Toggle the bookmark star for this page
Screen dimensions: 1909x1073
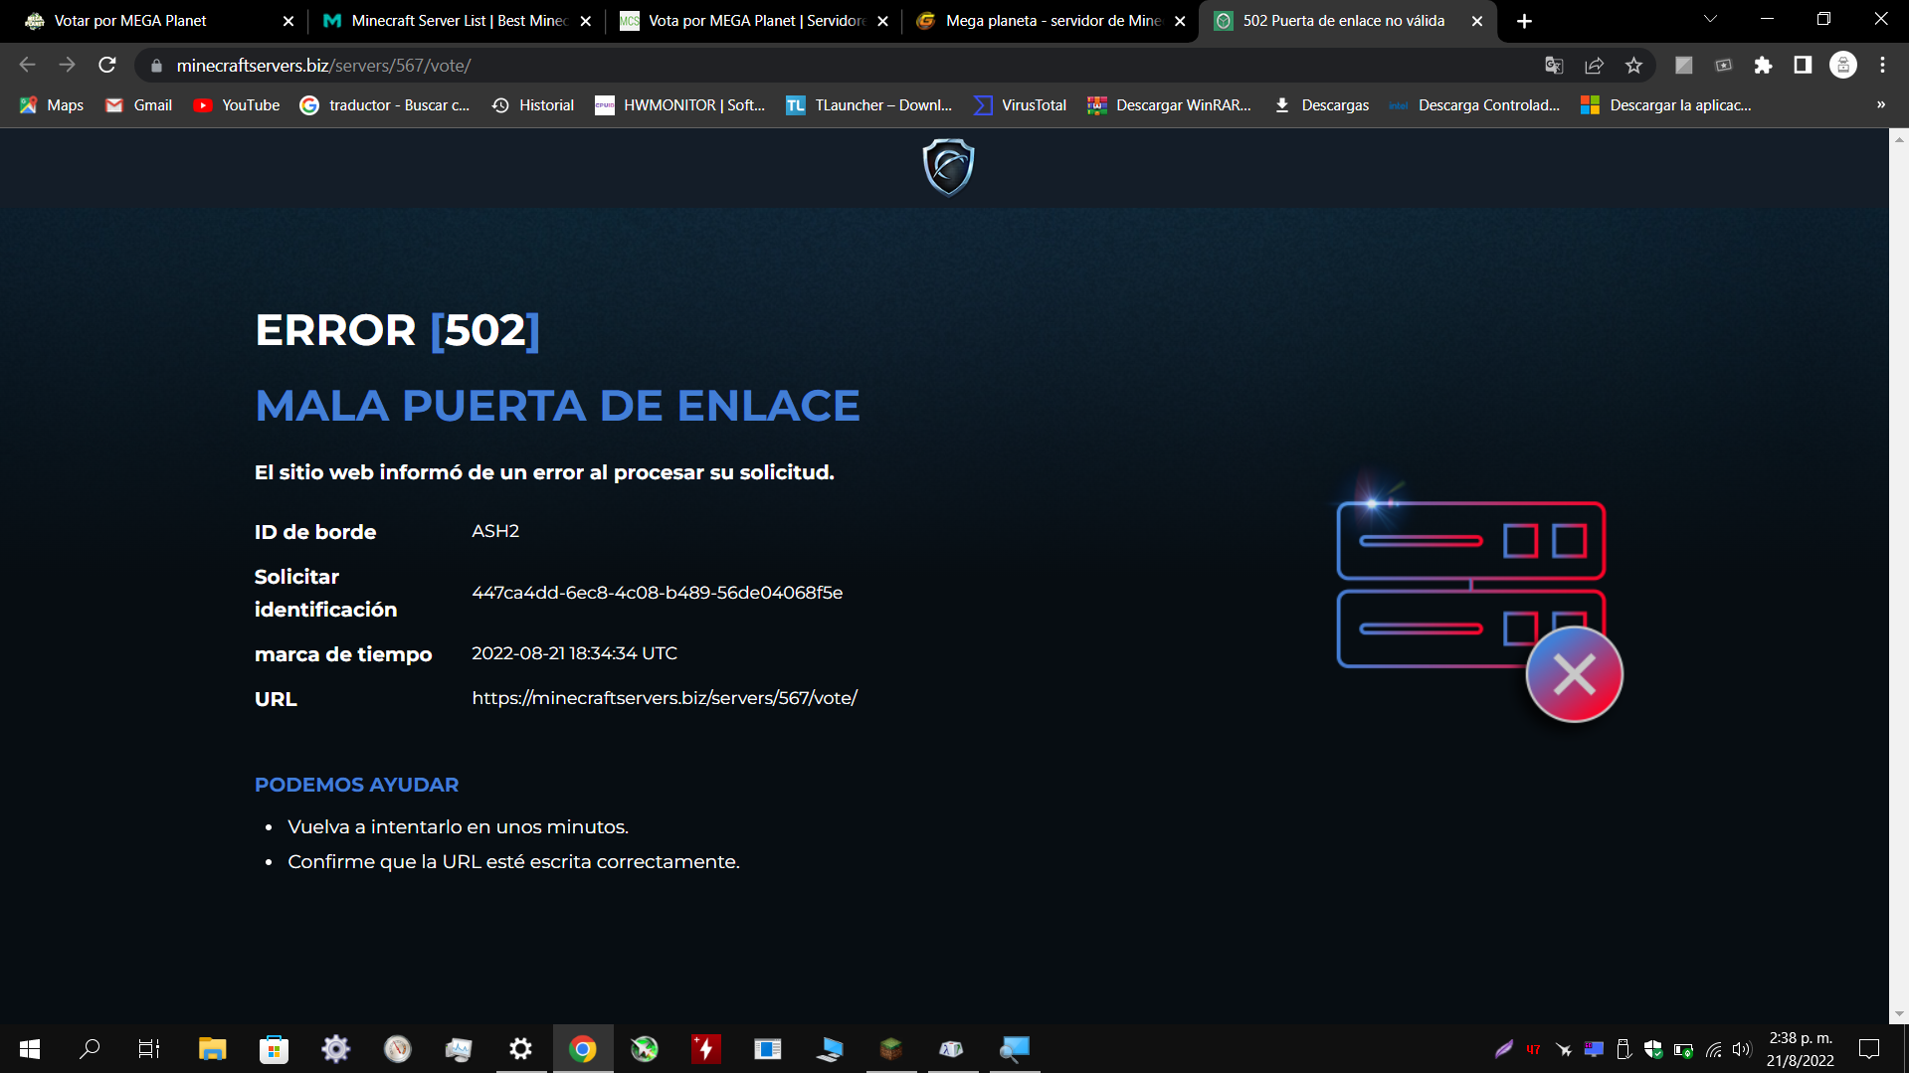coord(1632,65)
